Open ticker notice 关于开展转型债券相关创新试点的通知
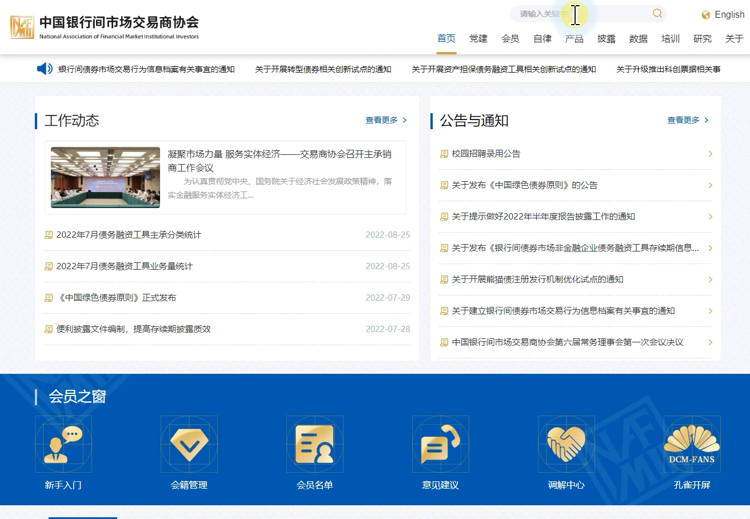This screenshot has height=519, width=750. (323, 69)
